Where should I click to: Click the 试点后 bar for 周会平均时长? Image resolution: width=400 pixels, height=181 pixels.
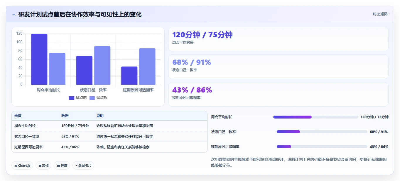coord(57,69)
